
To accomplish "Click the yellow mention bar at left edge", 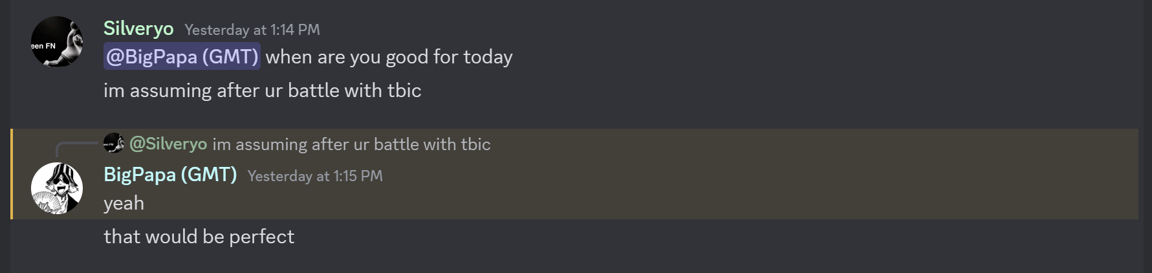I will [x=12, y=174].
